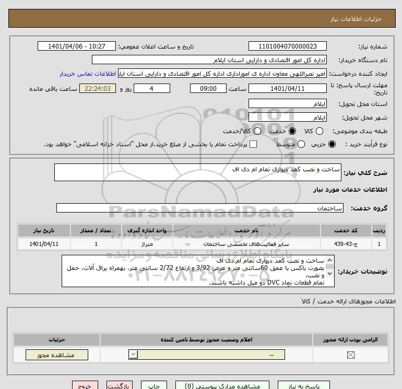This screenshot has height=389, width=402.
Task: Click the delivery city field ایلام
Action: (x=287, y=117)
